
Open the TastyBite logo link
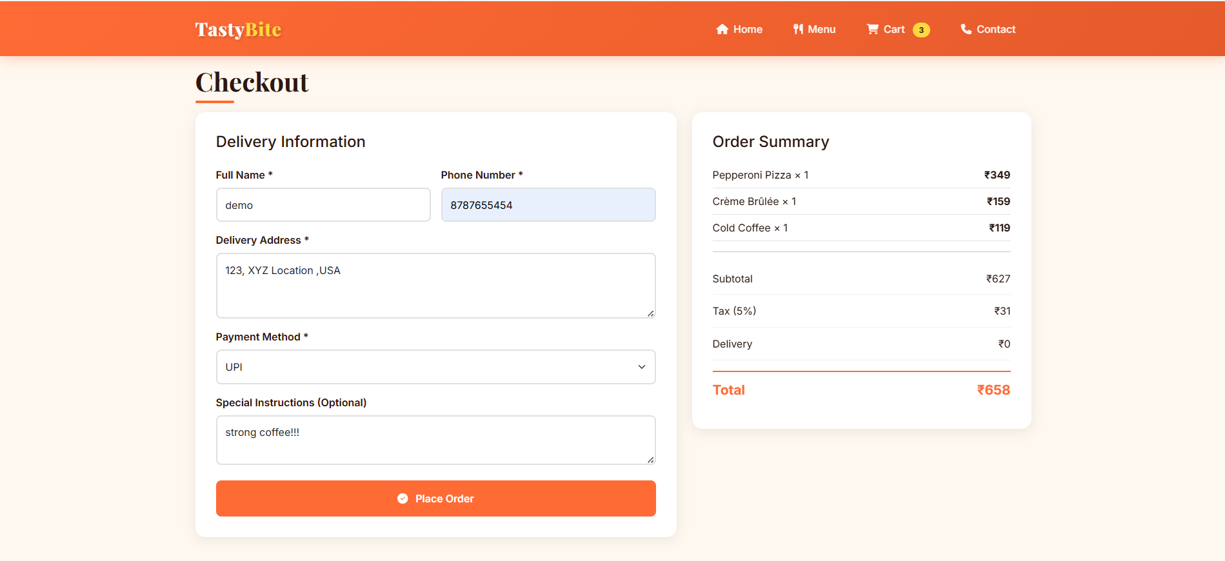[238, 29]
